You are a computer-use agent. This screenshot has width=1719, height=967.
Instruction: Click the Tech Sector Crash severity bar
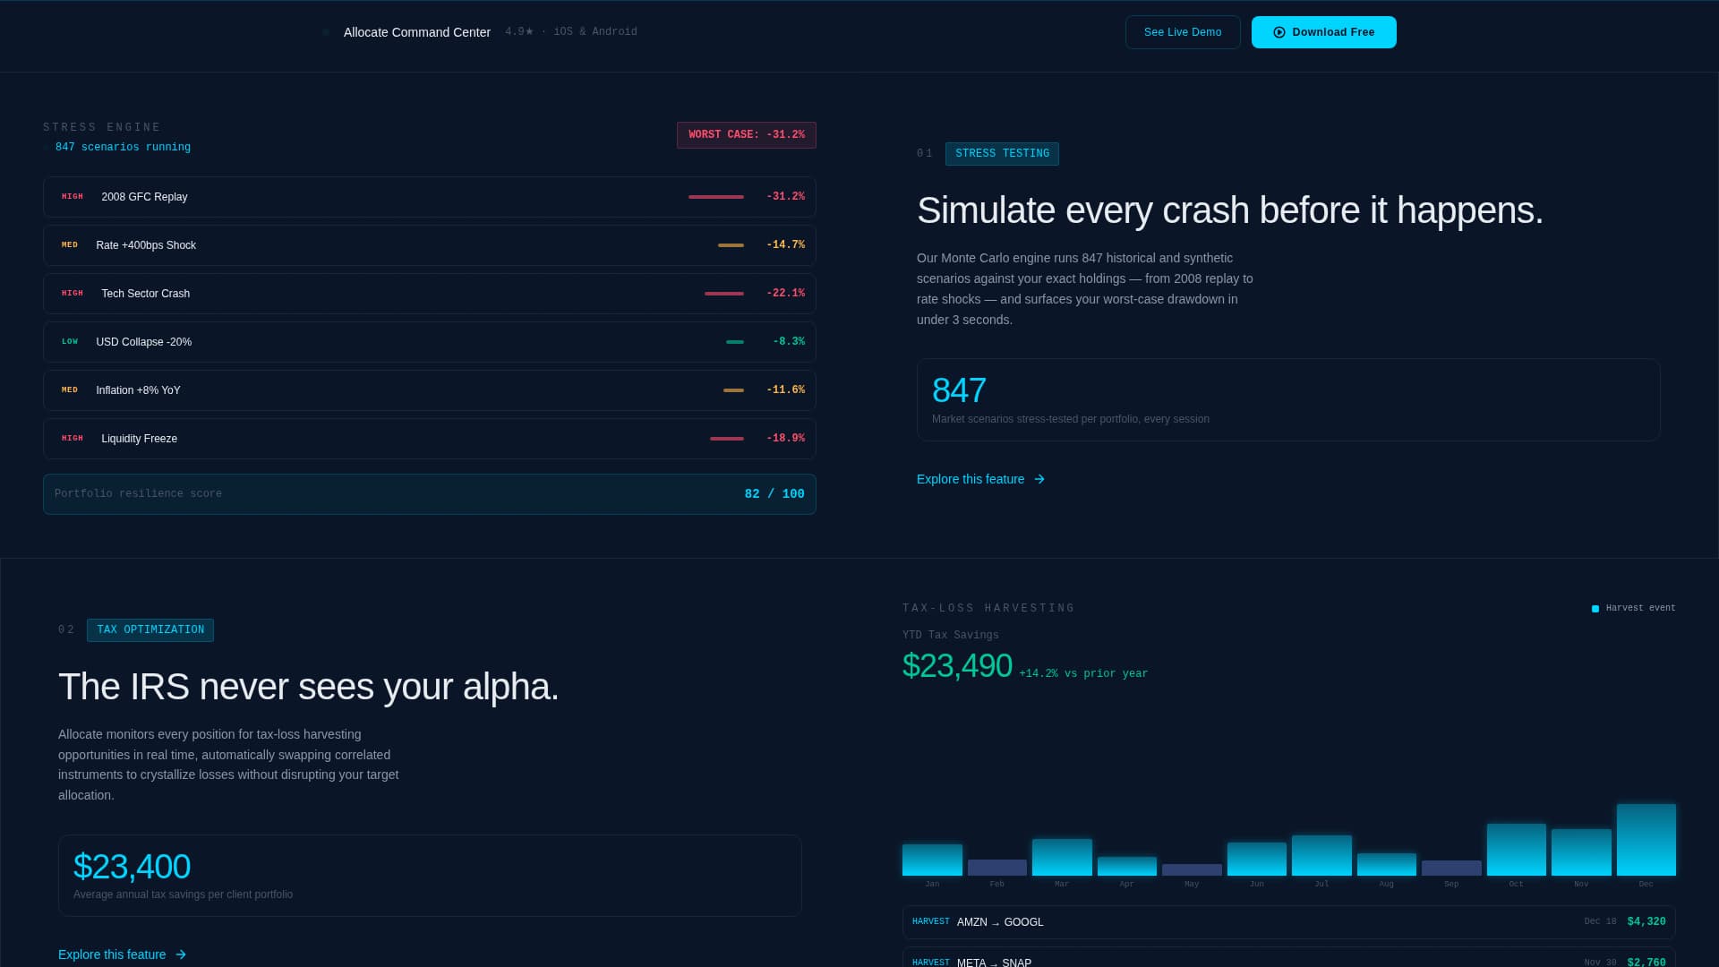[x=724, y=294]
